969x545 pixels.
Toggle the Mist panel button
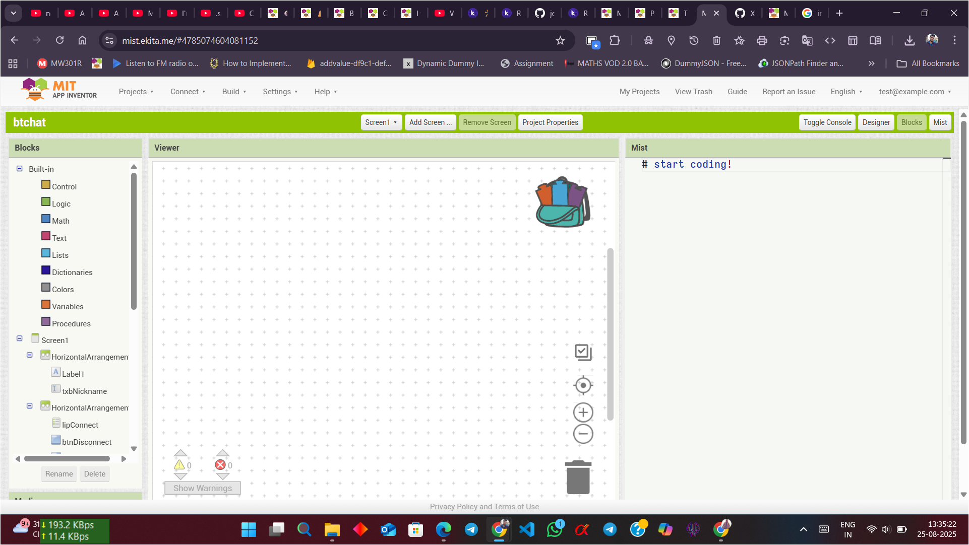pos(940,122)
